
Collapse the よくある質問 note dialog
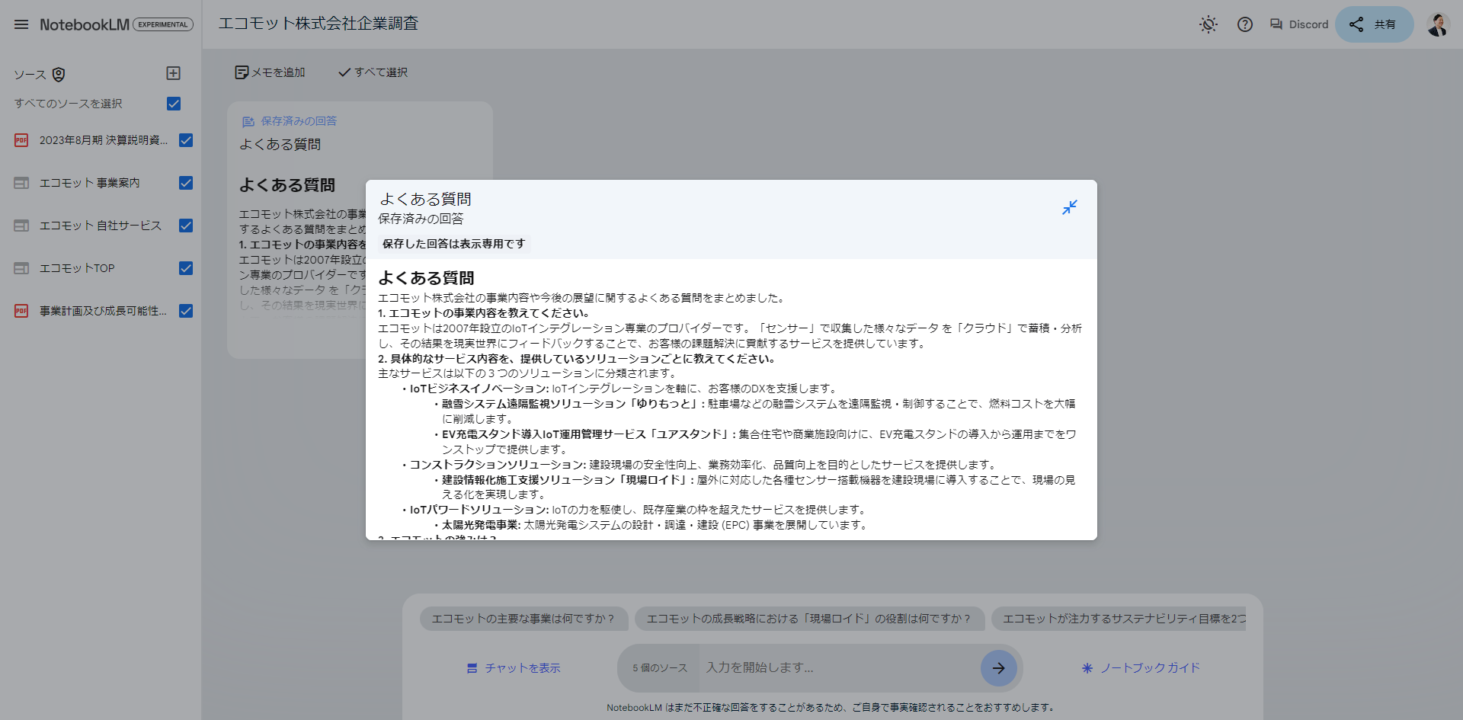(x=1070, y=207)
